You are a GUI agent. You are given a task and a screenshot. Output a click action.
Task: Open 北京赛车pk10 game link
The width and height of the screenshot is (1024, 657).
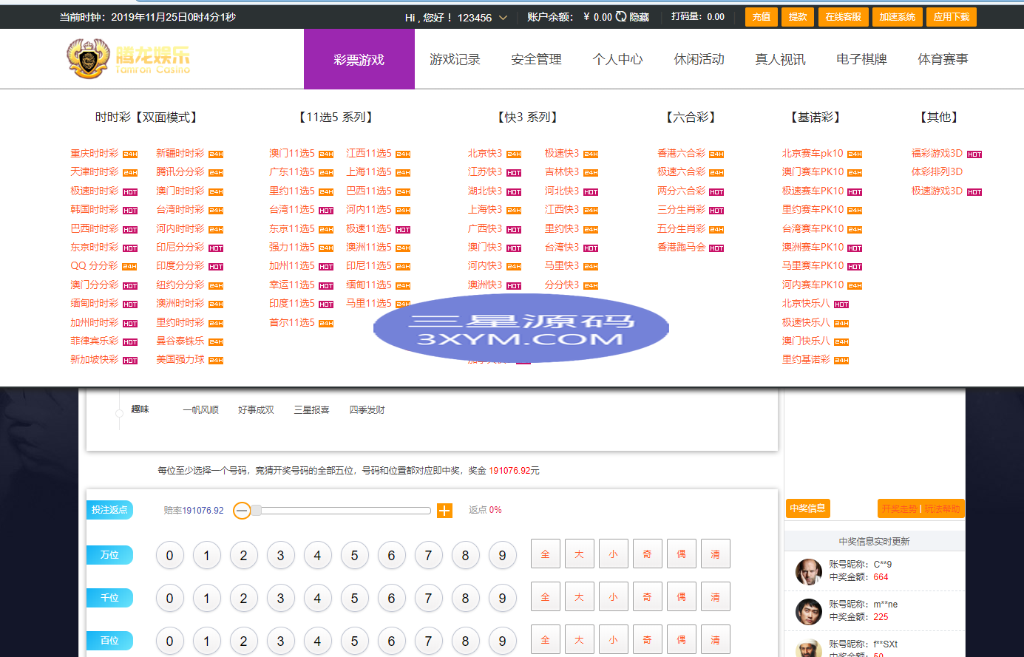point(812,154)
